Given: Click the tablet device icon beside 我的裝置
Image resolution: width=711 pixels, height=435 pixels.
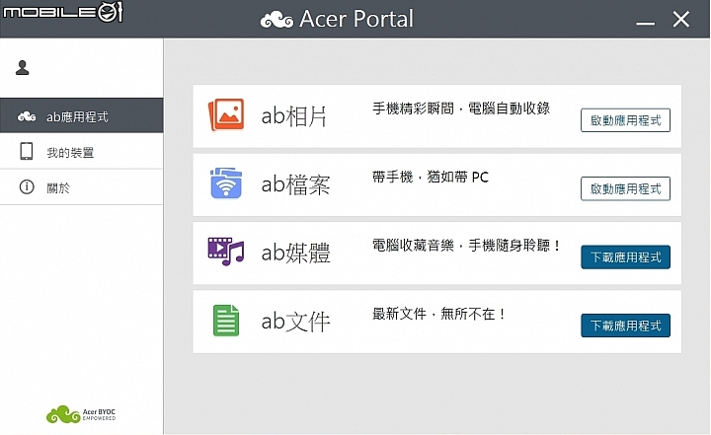Looking at the screenshot, I should click(27, 151).
